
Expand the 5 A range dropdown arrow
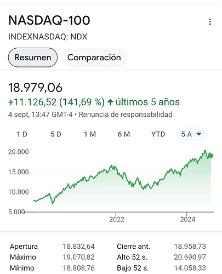[198, 134]
